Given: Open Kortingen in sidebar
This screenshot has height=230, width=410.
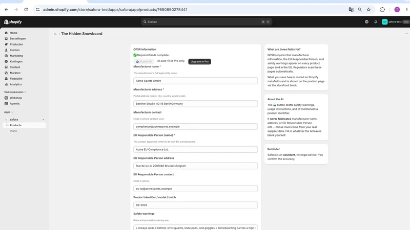Looking at the screenshot, I should (x=16, y=61).
